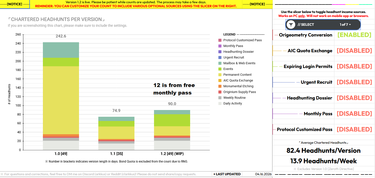375x178 pixels.
Task: Click the Mailbox & Web Events segment of 1.0 bar
Action: (61, 50)
